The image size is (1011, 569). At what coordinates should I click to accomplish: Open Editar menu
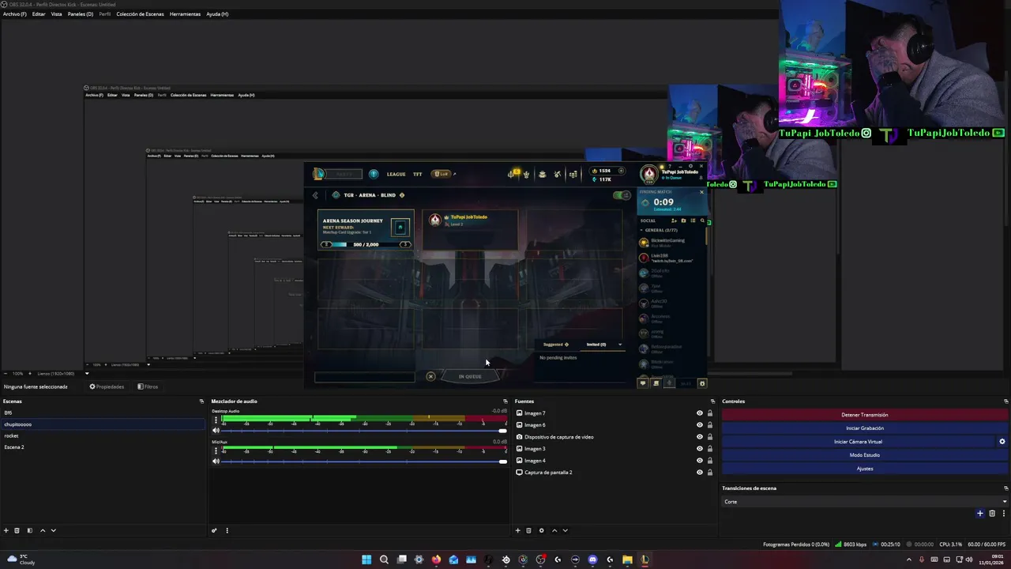(39, 14)
